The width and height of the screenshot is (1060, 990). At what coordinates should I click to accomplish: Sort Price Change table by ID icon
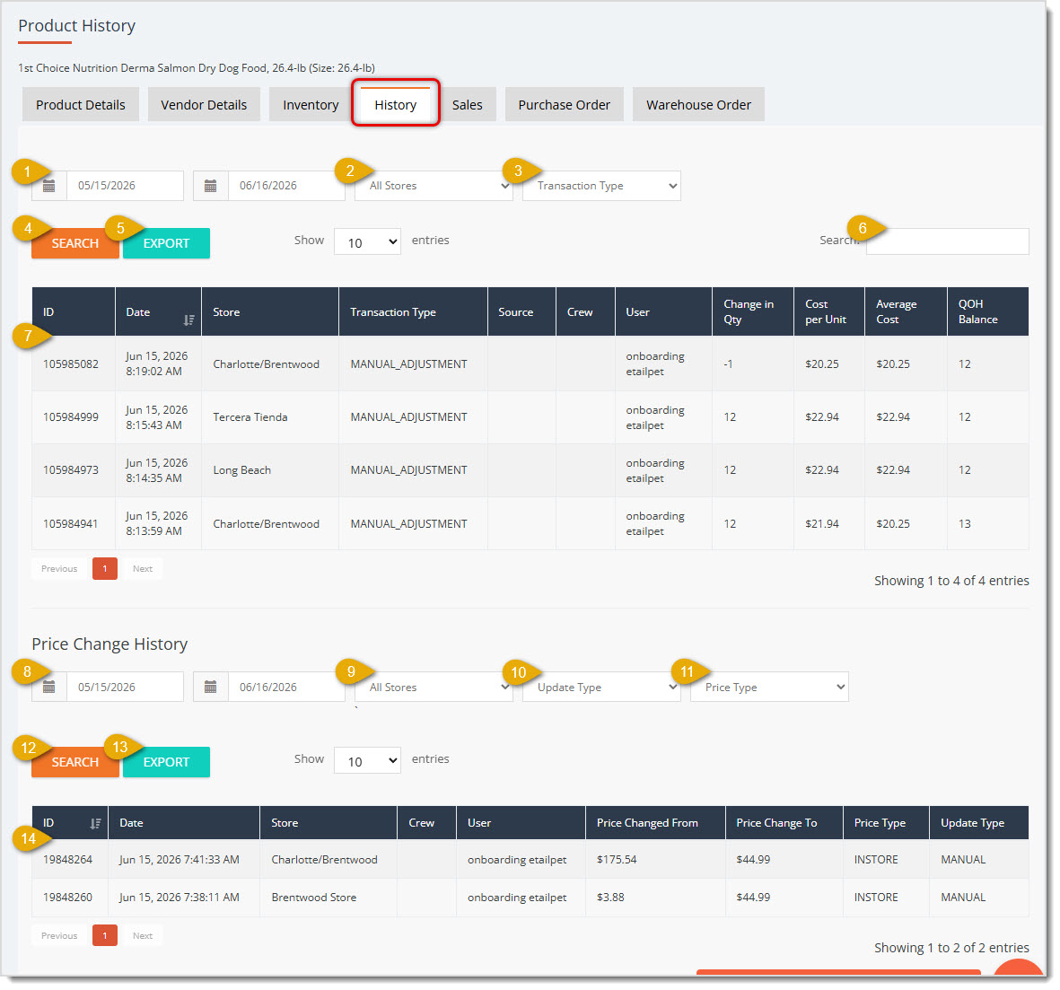[x=95, y=824]
